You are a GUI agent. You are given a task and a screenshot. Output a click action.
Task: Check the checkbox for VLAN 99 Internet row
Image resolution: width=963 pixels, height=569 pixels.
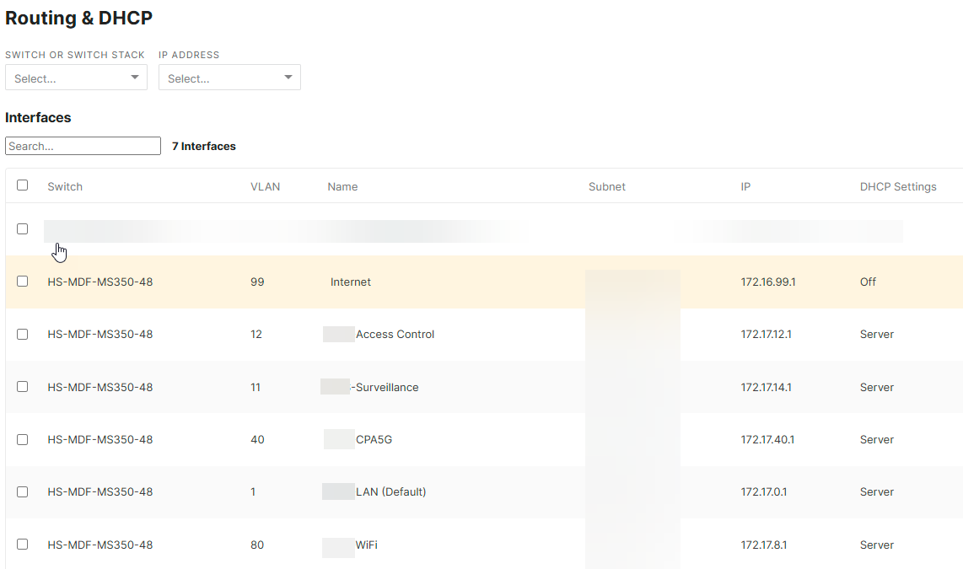pyautogui.click(x=22, y=282)
